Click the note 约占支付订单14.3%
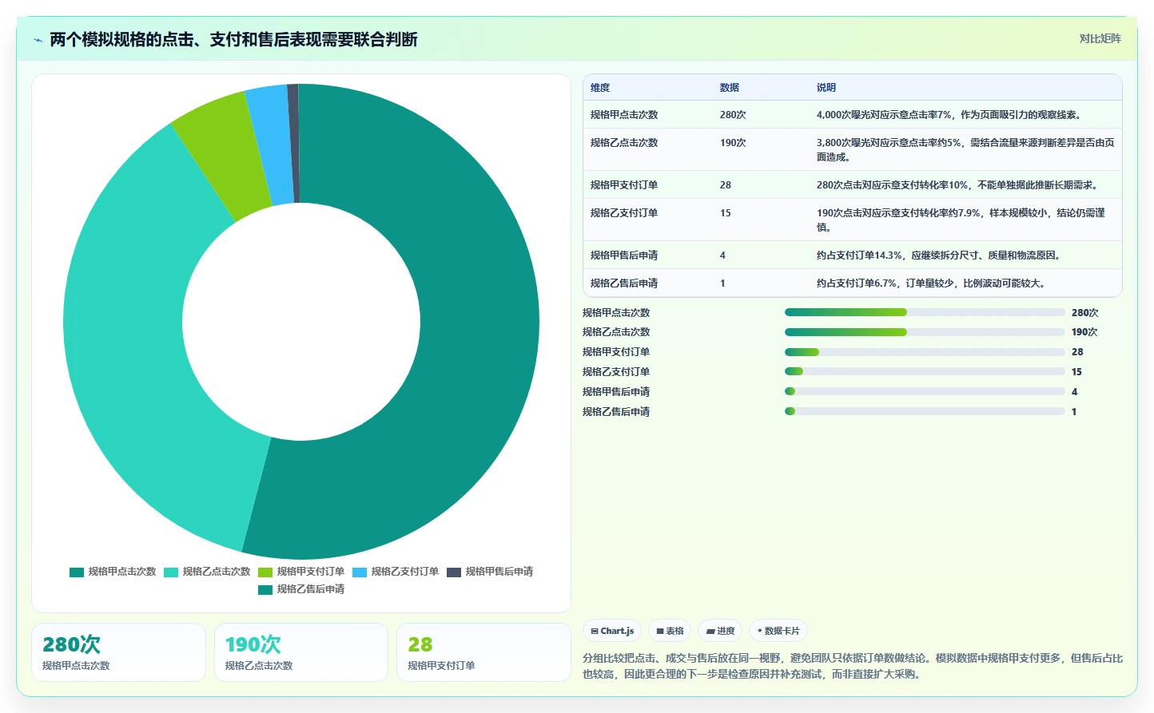1154x713 pixels. (941, 255)
